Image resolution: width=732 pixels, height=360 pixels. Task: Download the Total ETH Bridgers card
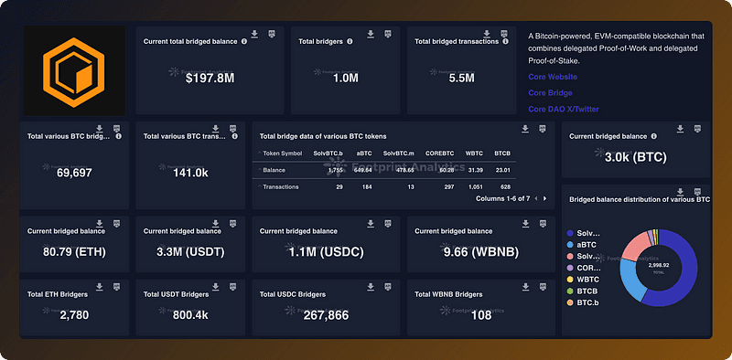tap(100, 286)
